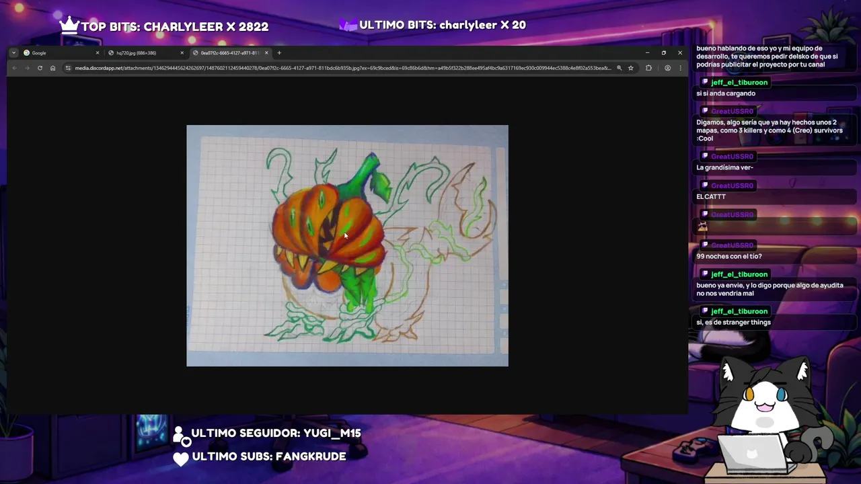
Task: Close the 0ea07f2c image tab
Action: (x=266, y=53)
